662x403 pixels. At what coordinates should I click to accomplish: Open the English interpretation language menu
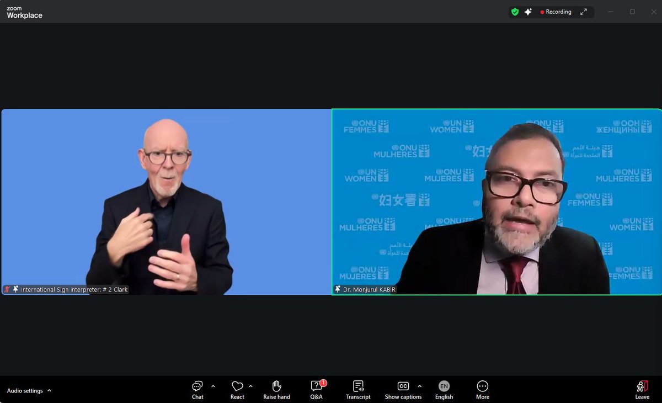pos(444,390)
